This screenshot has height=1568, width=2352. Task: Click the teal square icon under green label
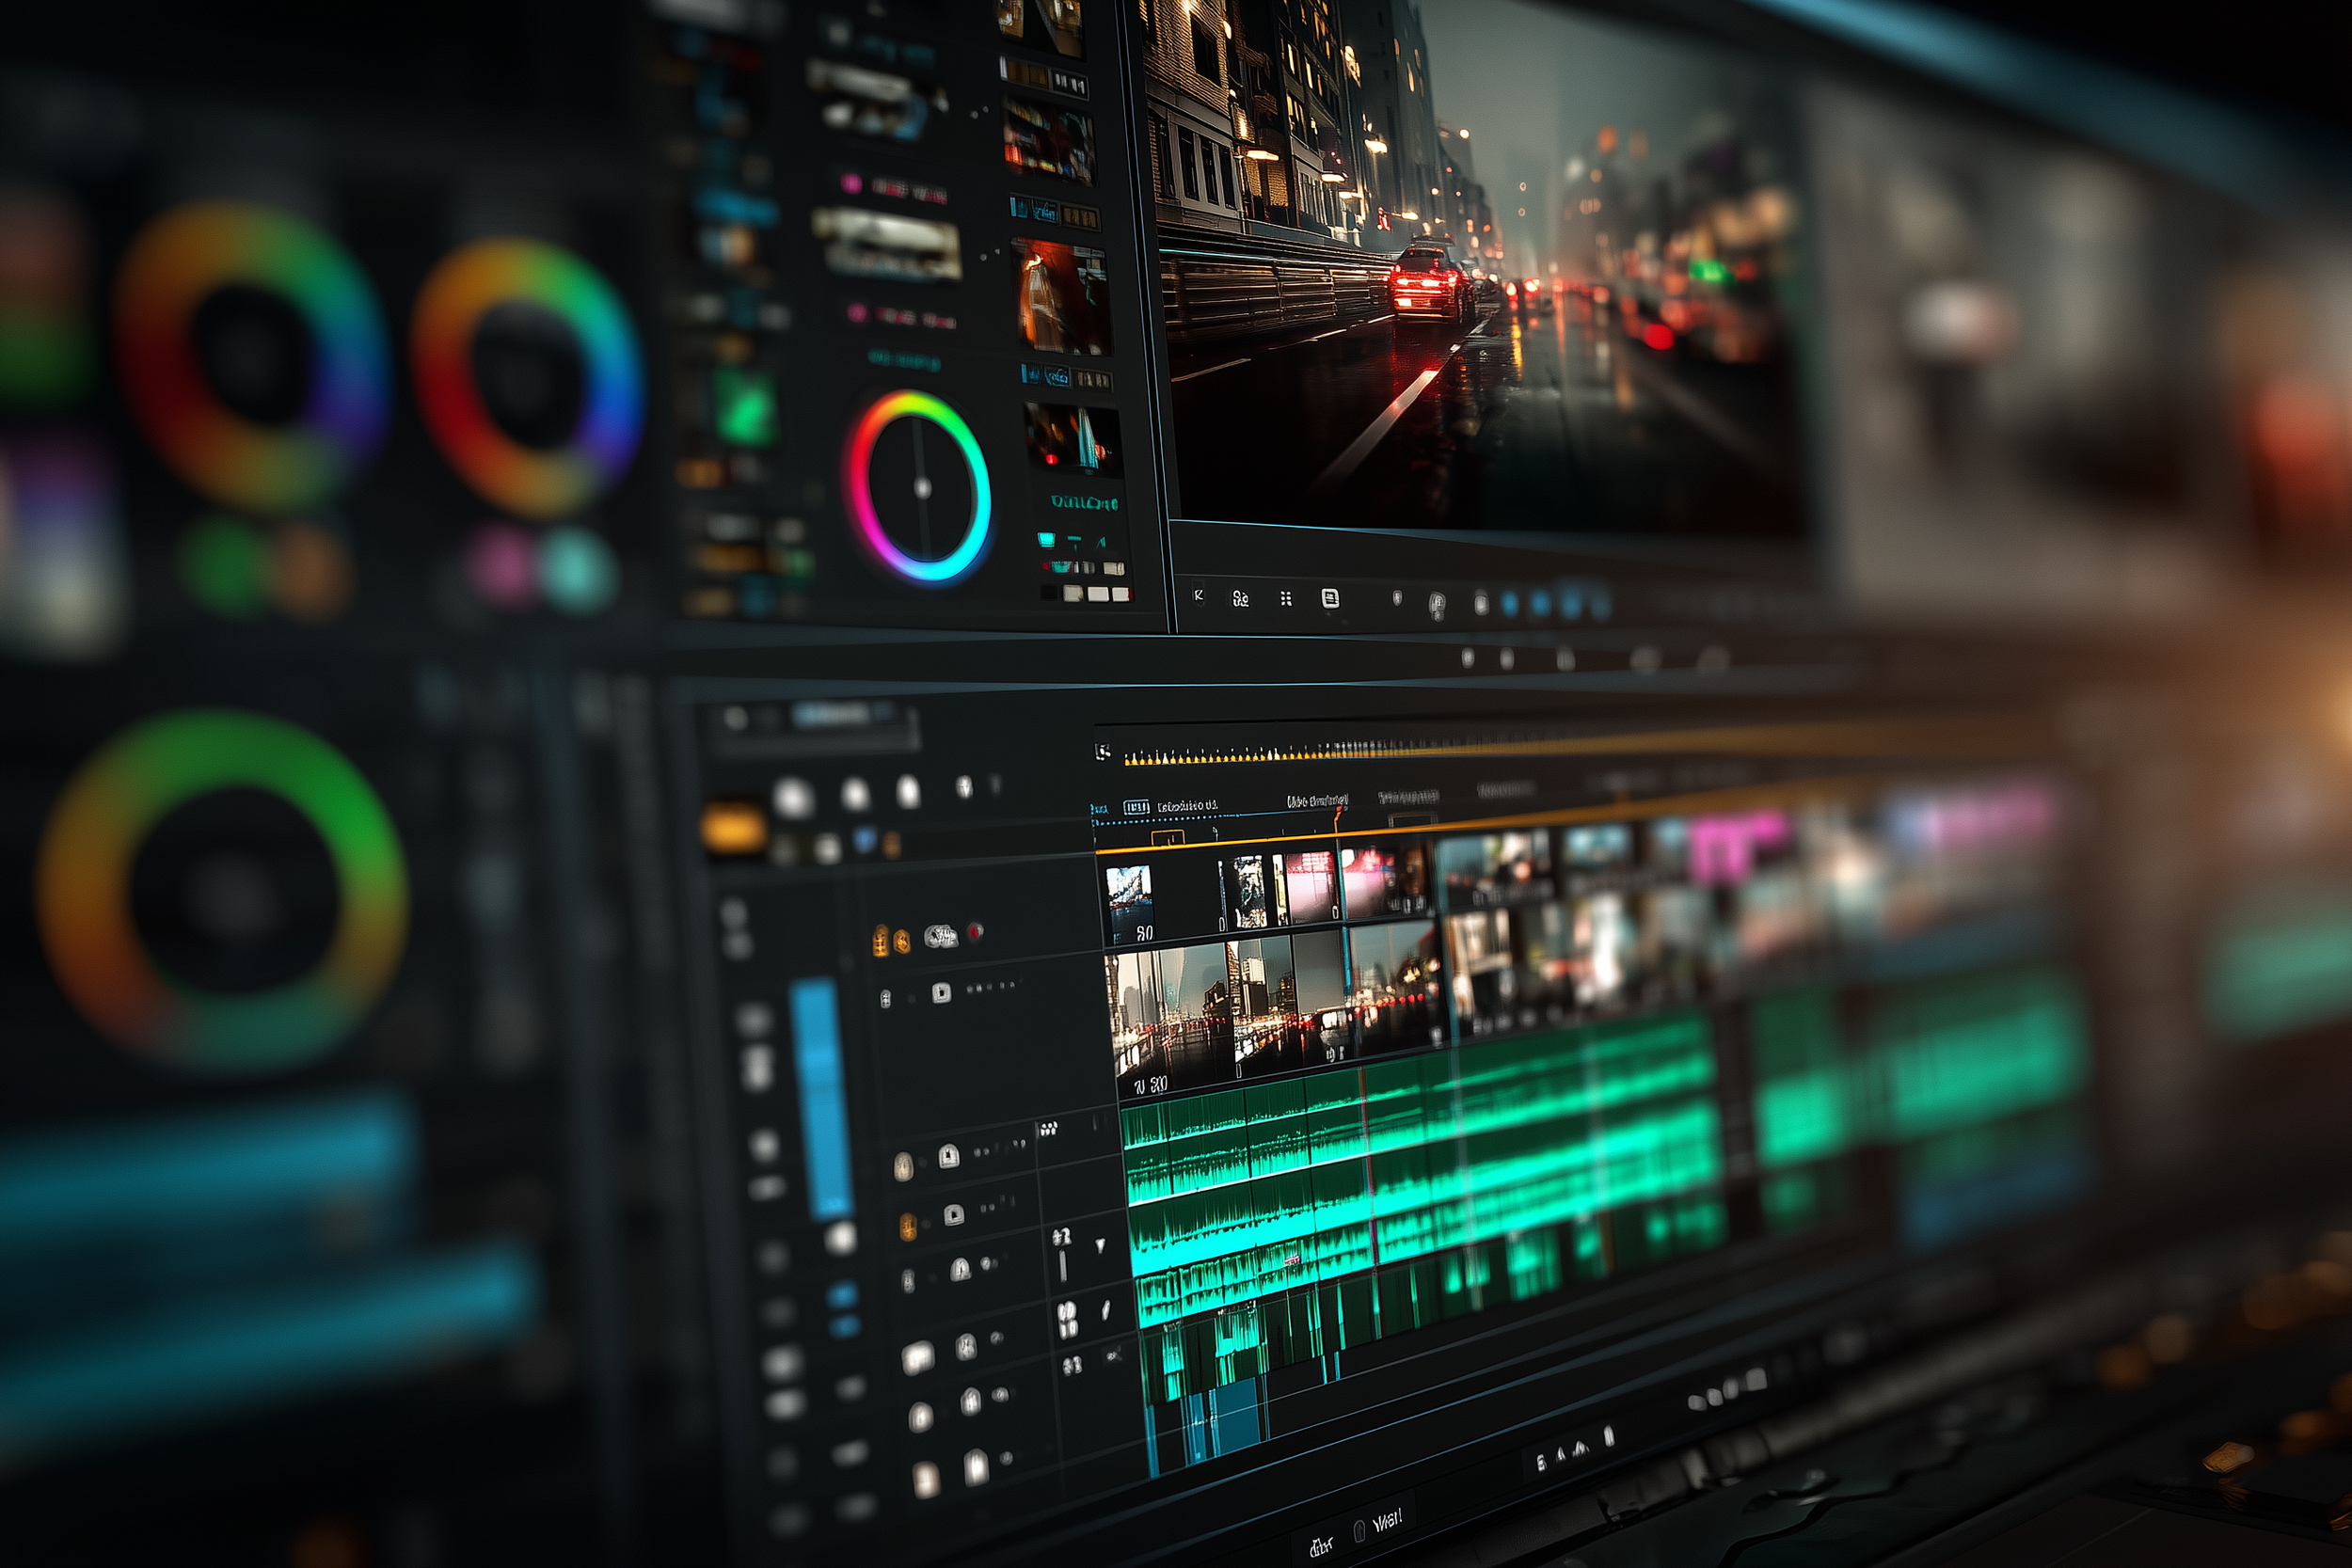point(1046,540)
